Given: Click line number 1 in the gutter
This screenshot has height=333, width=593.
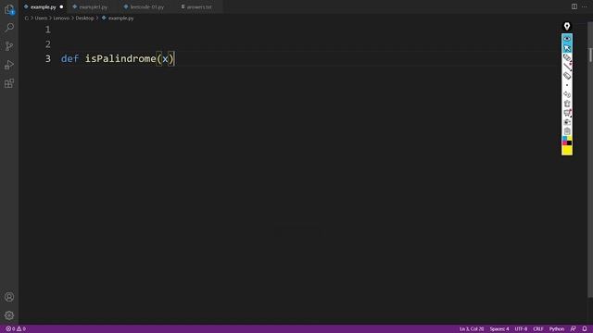Looking at the screenshot, I should pyautogui.click(x=47, y=30).
